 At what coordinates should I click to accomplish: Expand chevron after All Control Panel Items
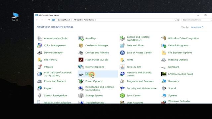[x=96, y=20]
